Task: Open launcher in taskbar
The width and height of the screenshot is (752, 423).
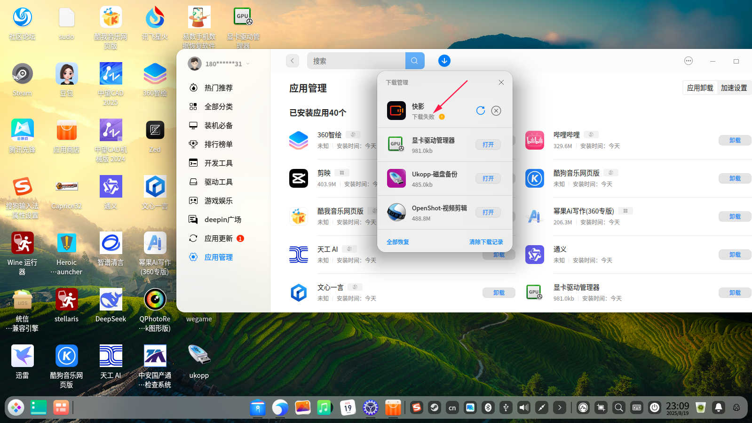Action: point(16,407)
